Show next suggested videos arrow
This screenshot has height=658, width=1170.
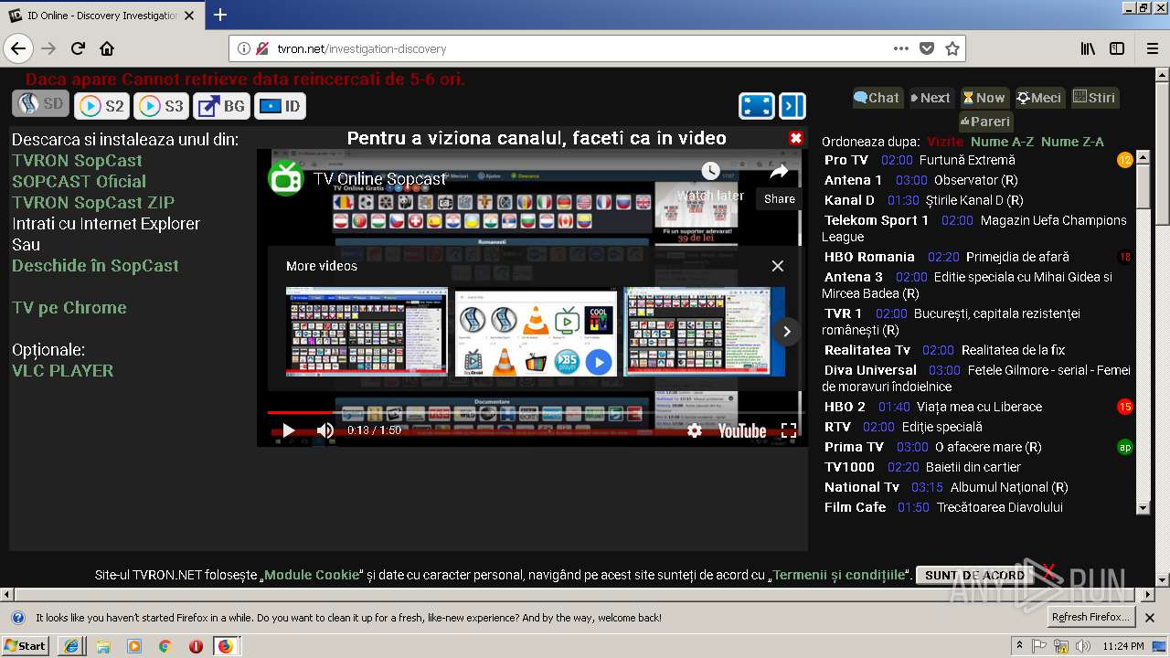point(787,332)
